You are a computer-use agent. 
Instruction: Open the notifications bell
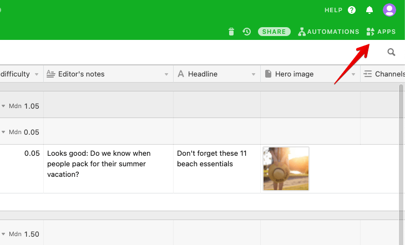pos(369,10)
